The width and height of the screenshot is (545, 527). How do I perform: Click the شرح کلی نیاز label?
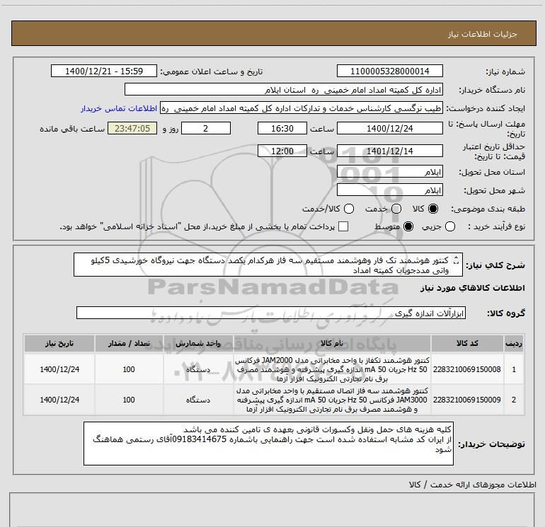[495, 265]
